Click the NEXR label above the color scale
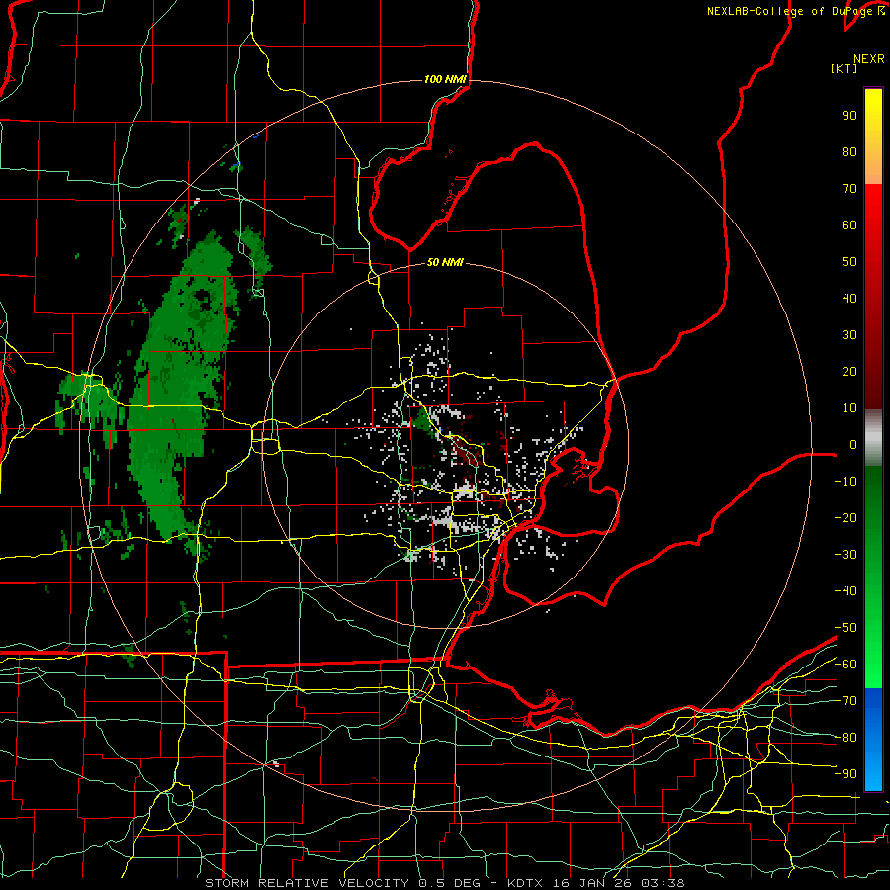890x890 pixels. point(869,59)
